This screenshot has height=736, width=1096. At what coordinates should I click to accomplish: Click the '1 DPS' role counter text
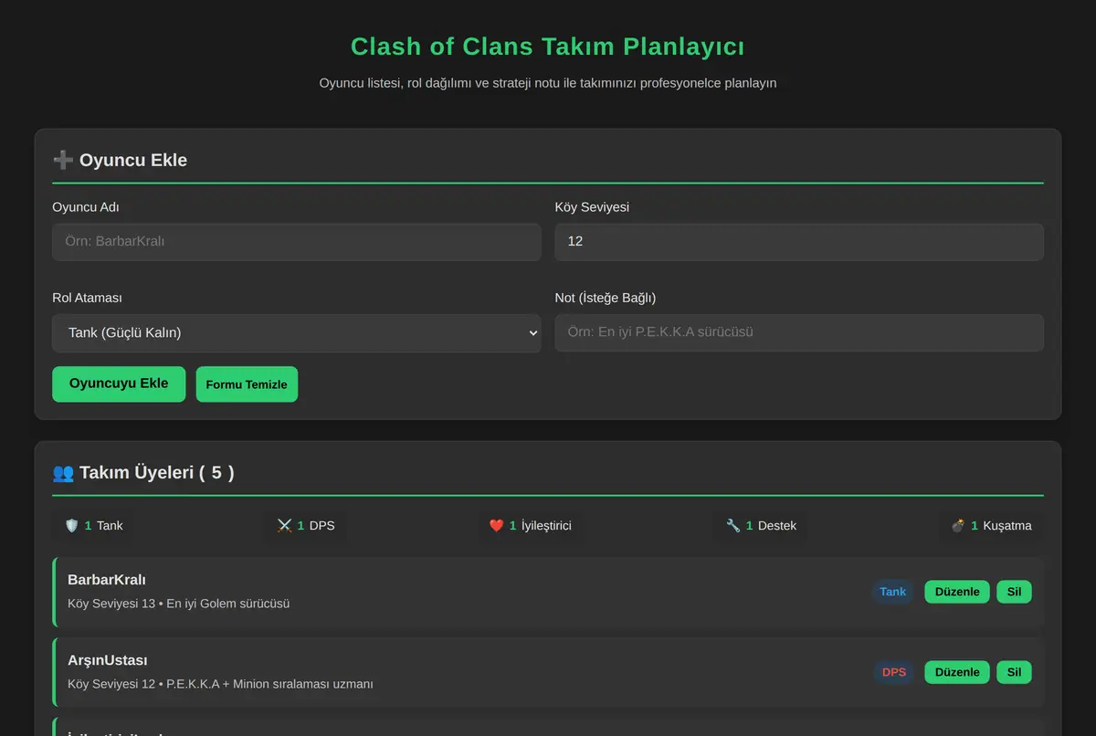coord(316,526)
